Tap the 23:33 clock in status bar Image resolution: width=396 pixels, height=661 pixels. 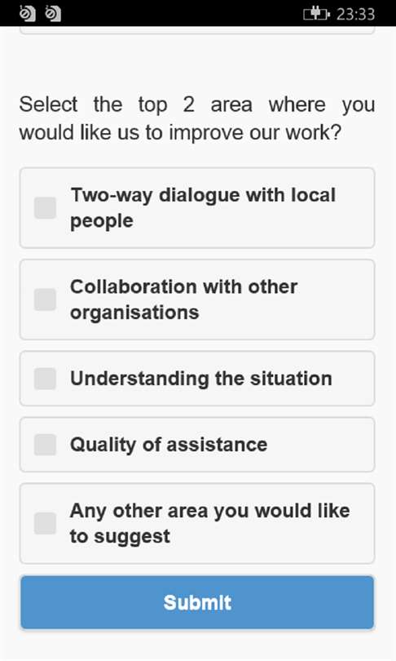tap(355, 14)
